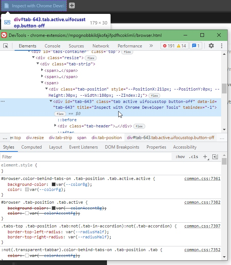Screen dimensions: 231x265
Task: Add a new style rule
Action: coord(205,157)
